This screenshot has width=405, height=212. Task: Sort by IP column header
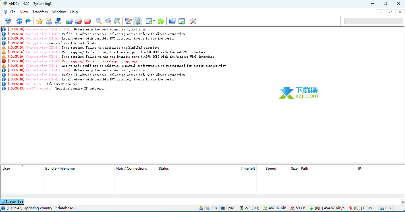[x=380, y=169]
